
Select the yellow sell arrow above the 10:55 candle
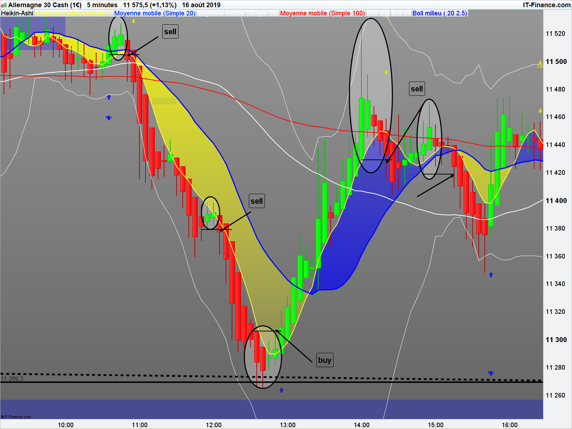click(x=133, y=21)
